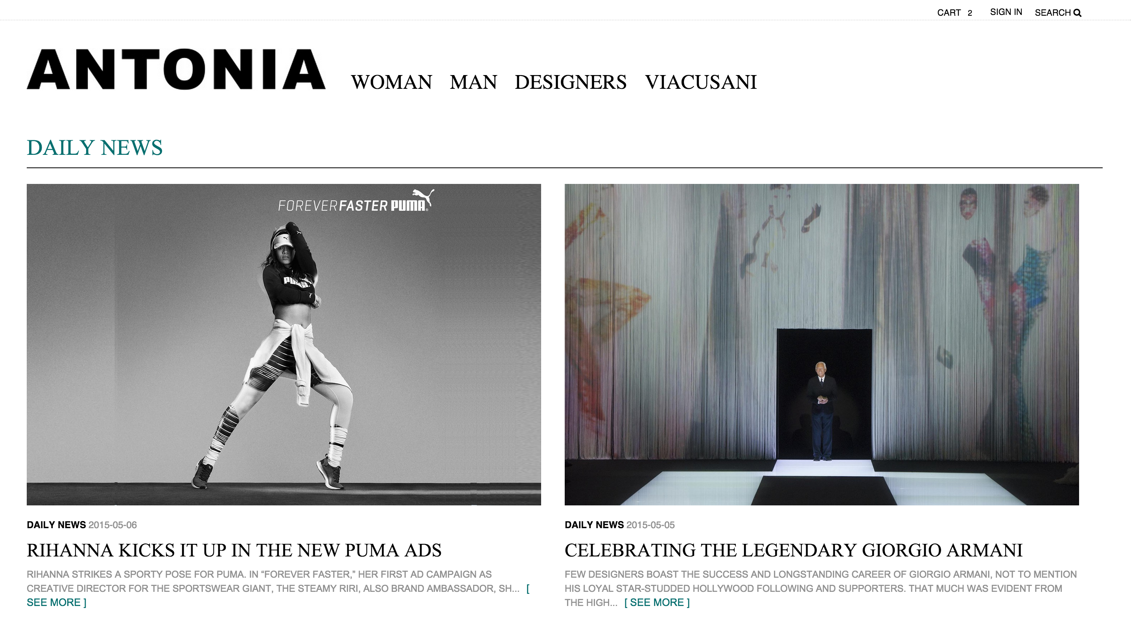The width and height of the screenshot is (1131, 628).
Task: Open the CART link
Action: (x=949, y=13)
